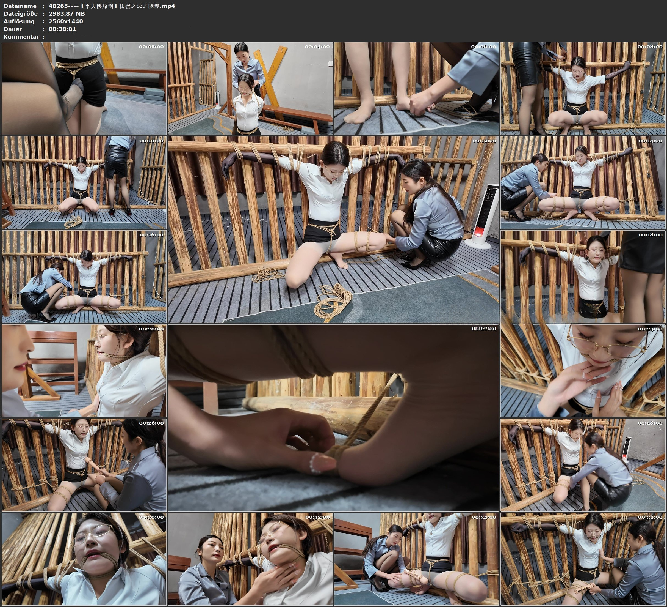Click the frame marked 00:24:00
The width and height of the screenshot is (667, 607).
pos(583,370)
